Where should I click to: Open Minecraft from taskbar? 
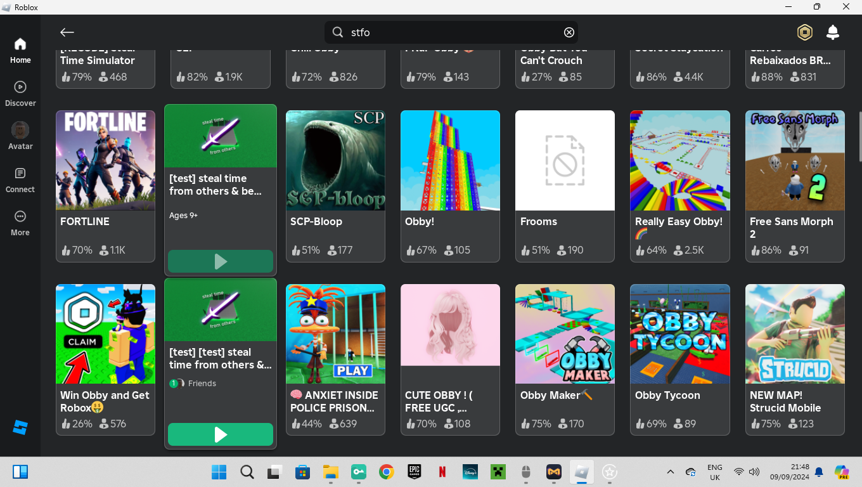coord(498,472)
